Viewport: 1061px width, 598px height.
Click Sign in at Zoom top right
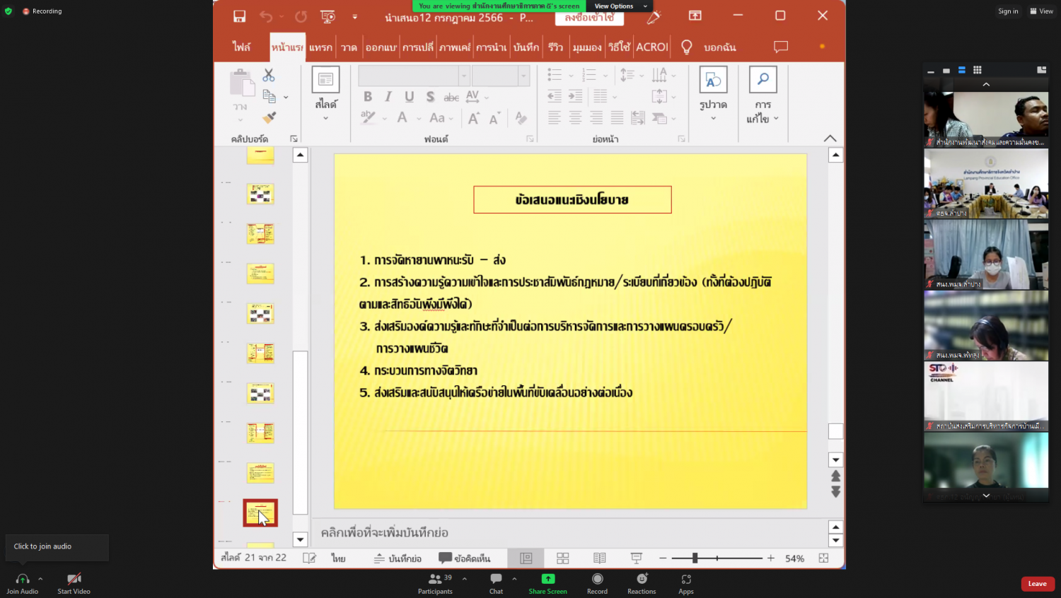click(1008, 11)
